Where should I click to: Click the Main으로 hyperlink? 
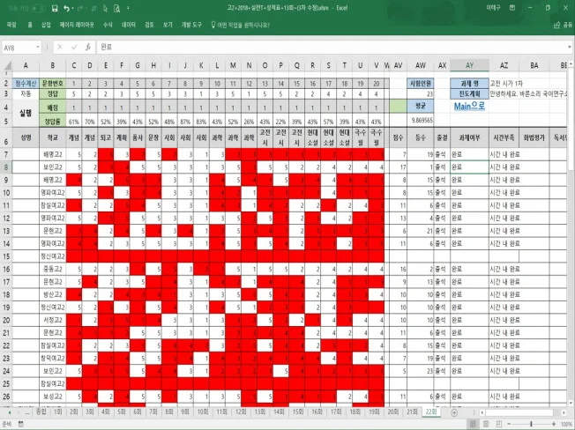coord(470,107)
